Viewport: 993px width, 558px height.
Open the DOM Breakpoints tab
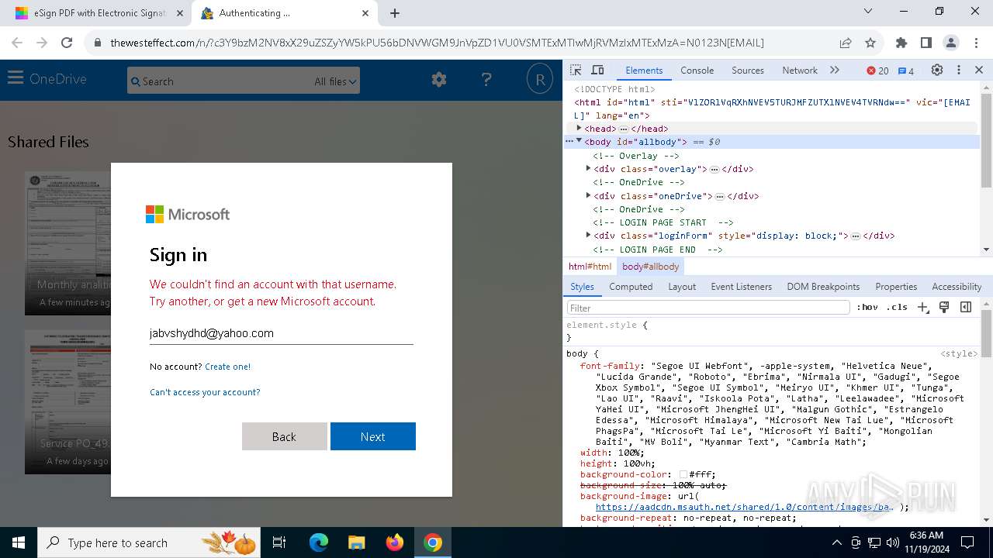point(823,286)
